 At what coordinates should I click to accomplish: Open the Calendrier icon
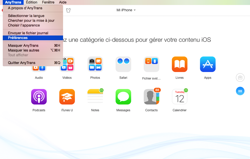coord(180,96)
